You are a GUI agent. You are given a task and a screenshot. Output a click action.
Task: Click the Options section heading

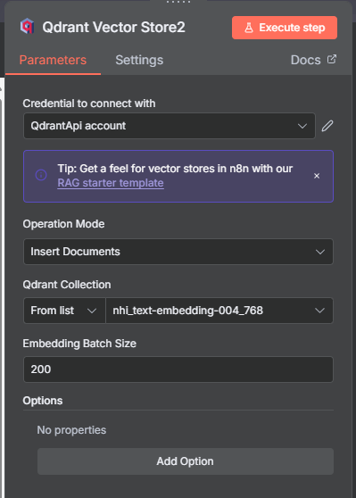coord(43,401)
